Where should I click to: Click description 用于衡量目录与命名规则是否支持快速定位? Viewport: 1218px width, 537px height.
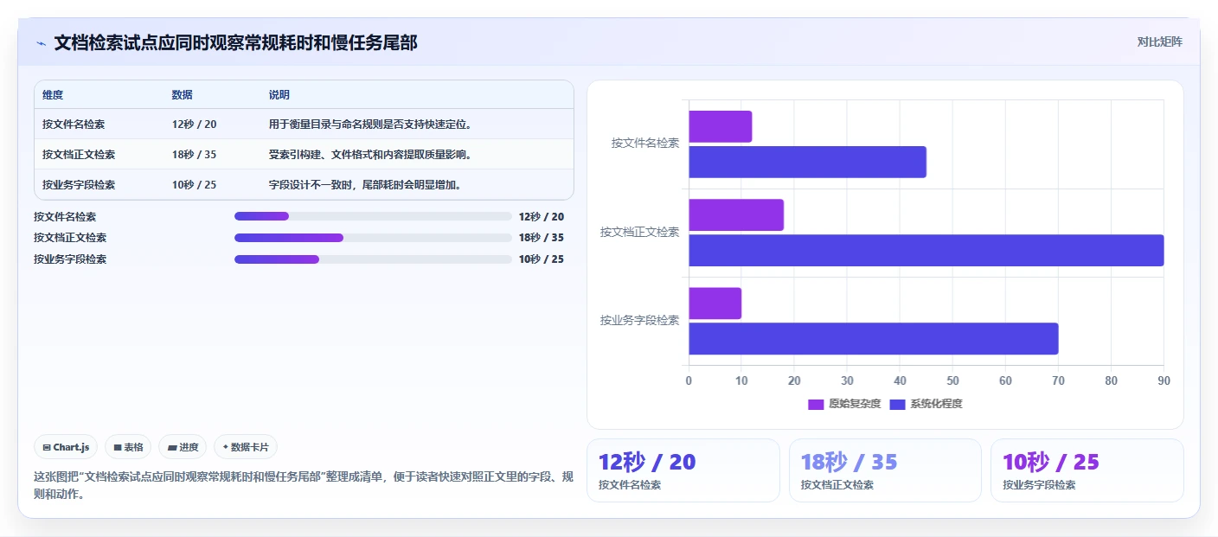(x=370, y=125)
